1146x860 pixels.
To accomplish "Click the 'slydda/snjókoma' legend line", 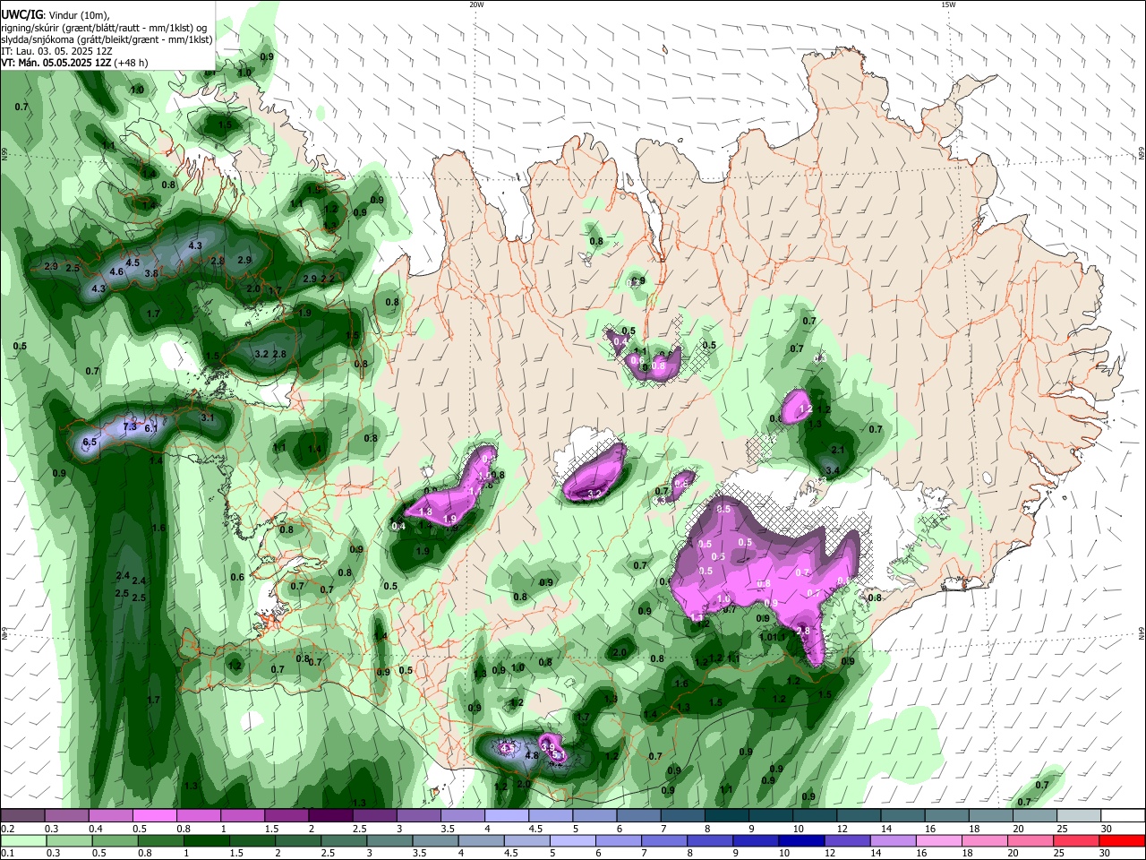I will (x=107, y=39).
